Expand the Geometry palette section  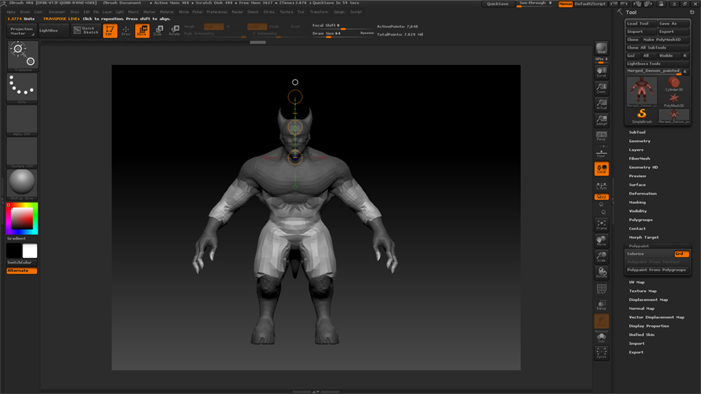[x=640, y=141]
